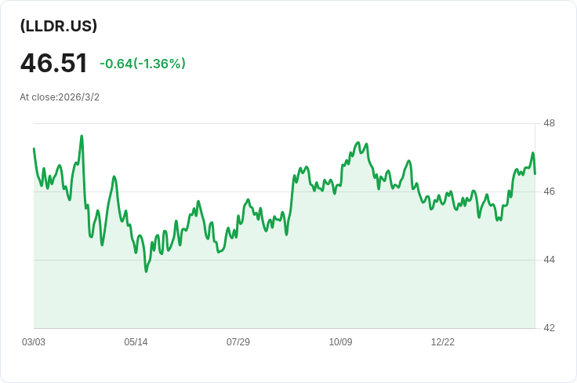Click the 10/09 date axis label
Viewport: 577px width, 383px height.
coord(340,342)
